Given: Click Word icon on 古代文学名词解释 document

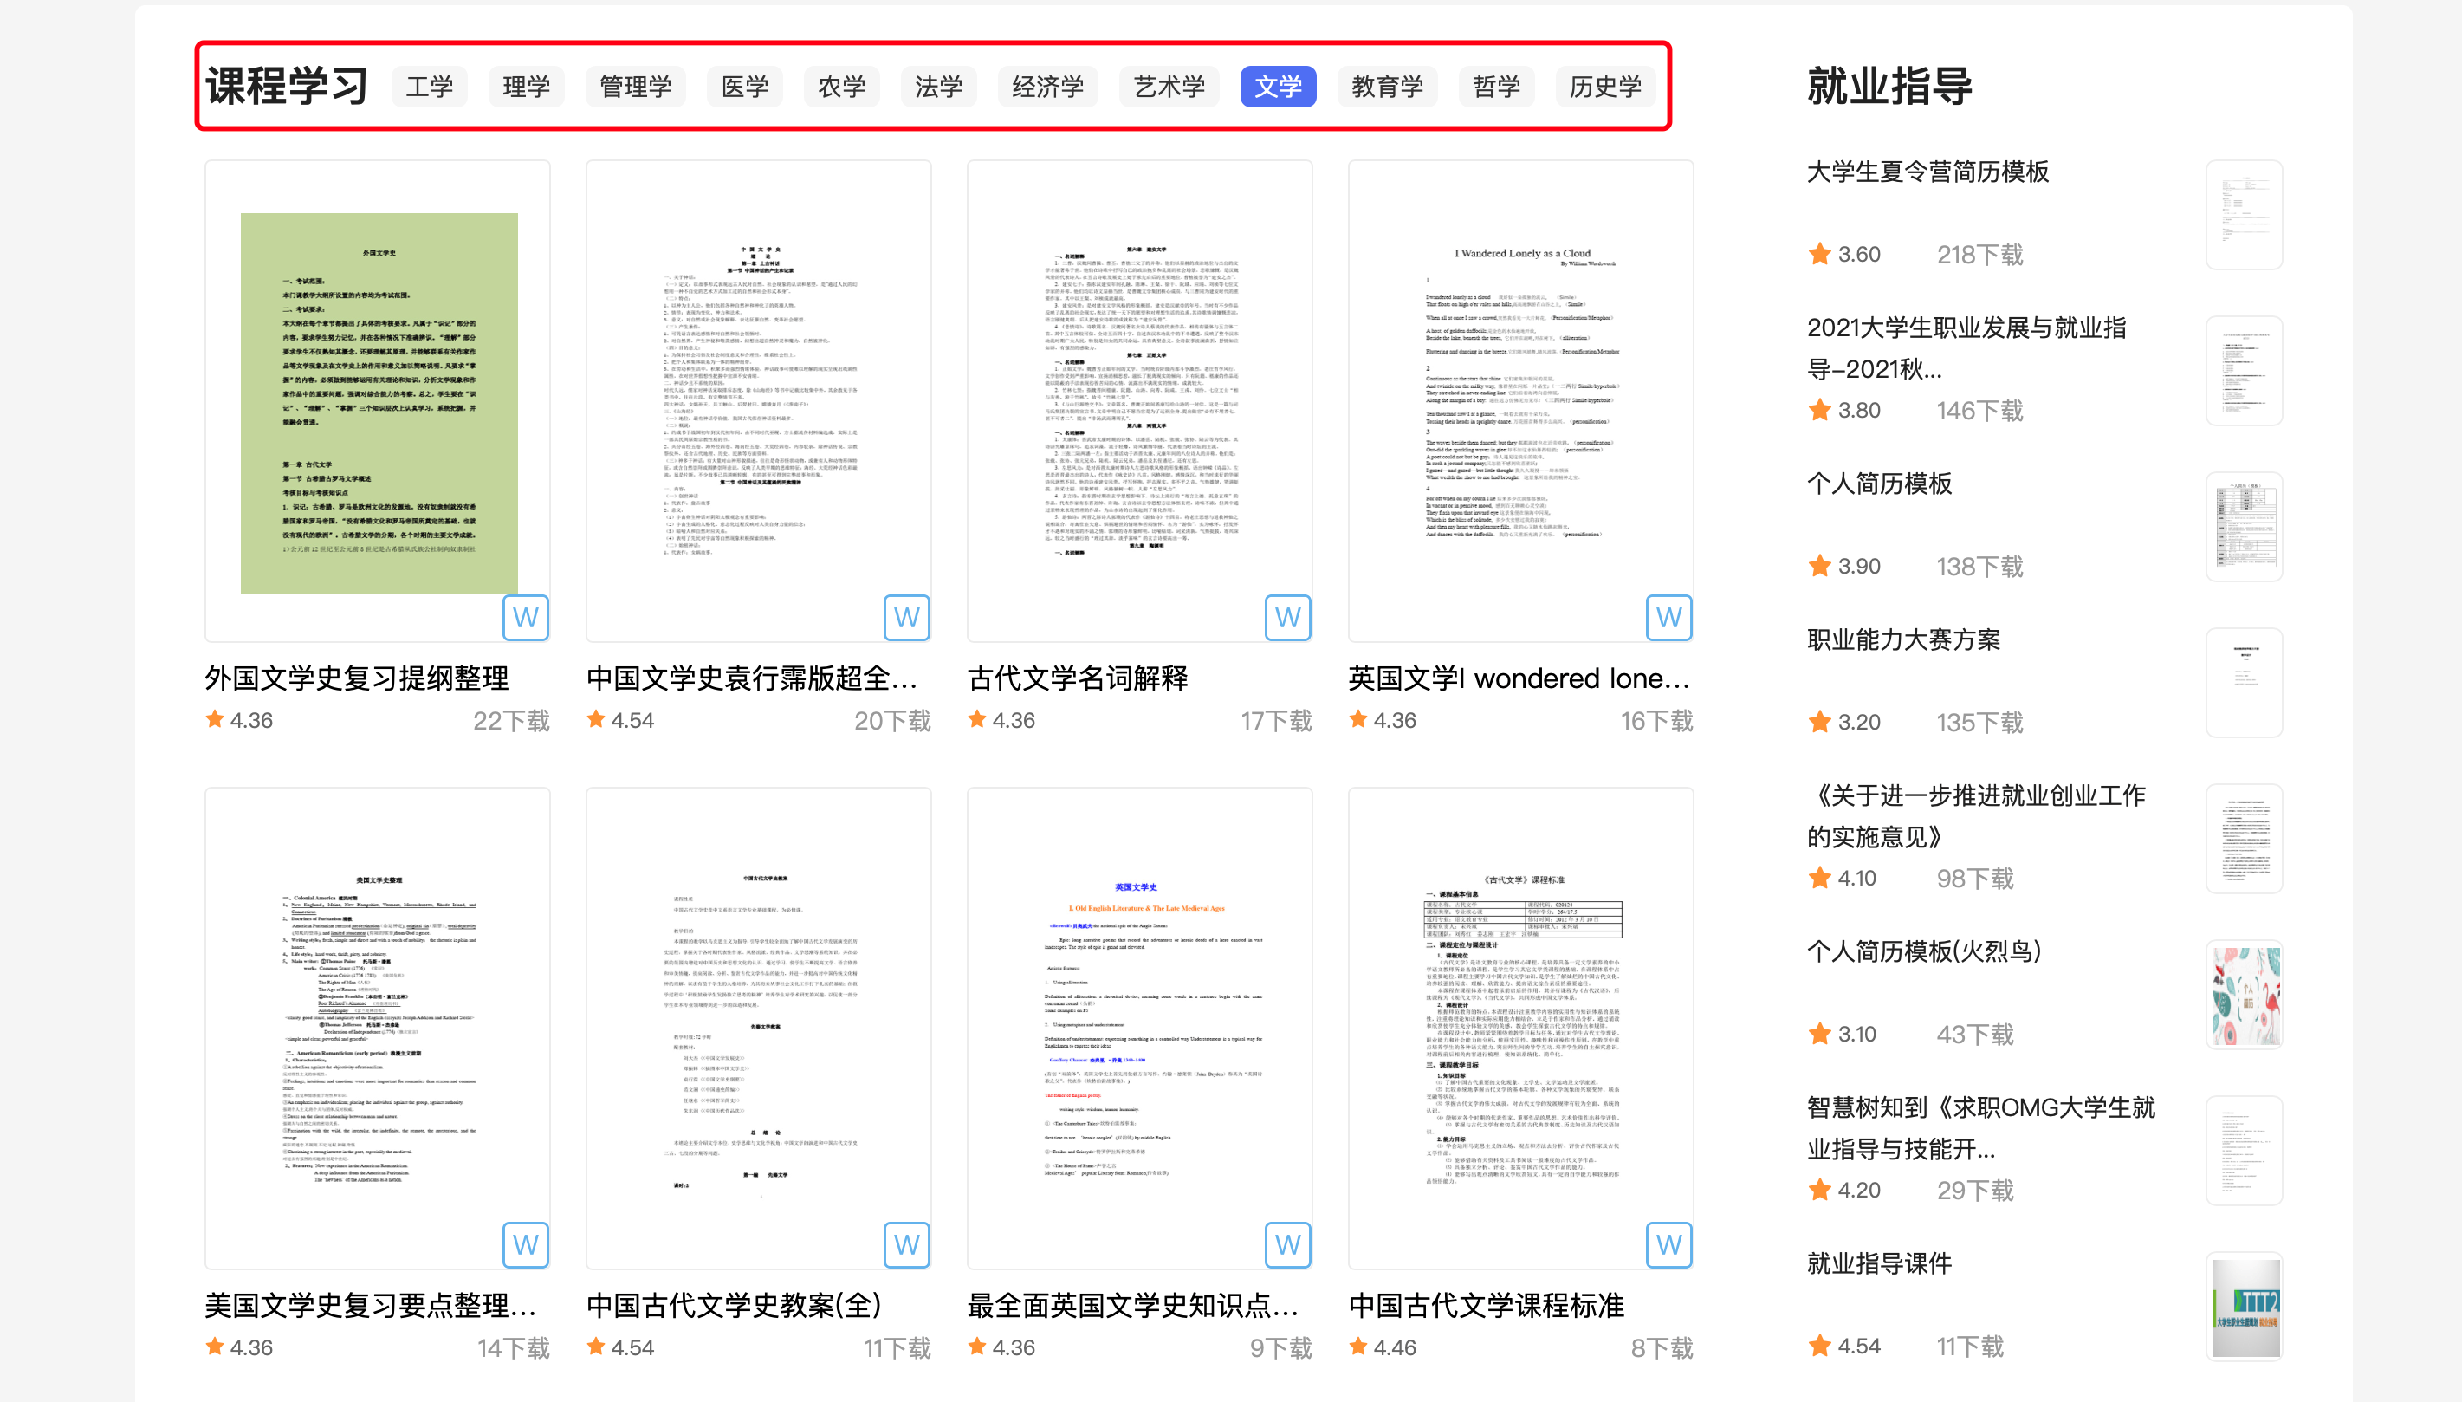Looking at the screenshot, I should (1288, 617).
